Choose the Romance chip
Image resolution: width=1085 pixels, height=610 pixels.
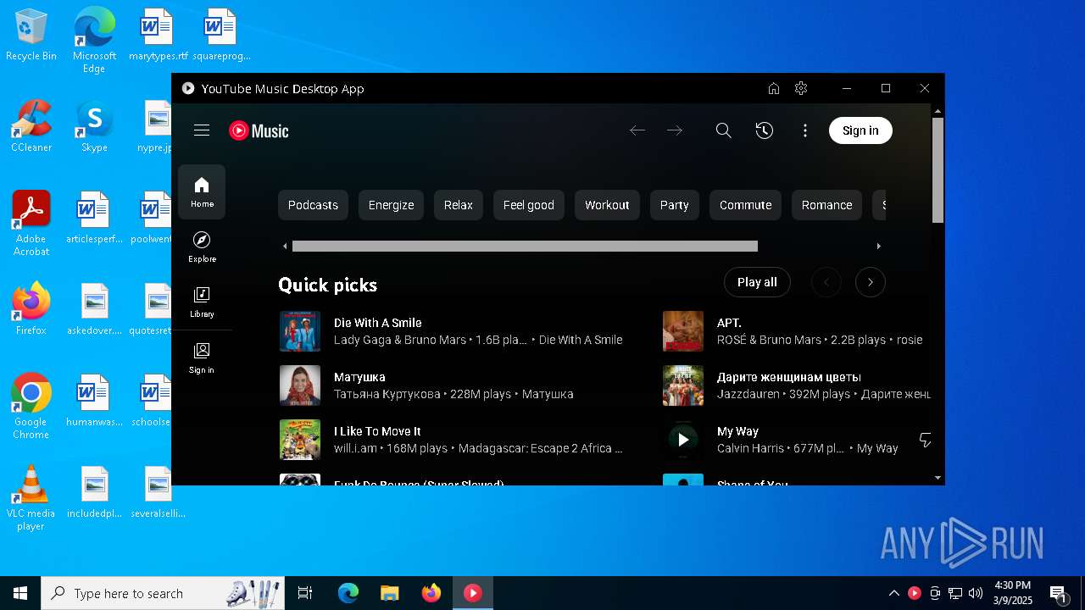(x=826, y=205)
